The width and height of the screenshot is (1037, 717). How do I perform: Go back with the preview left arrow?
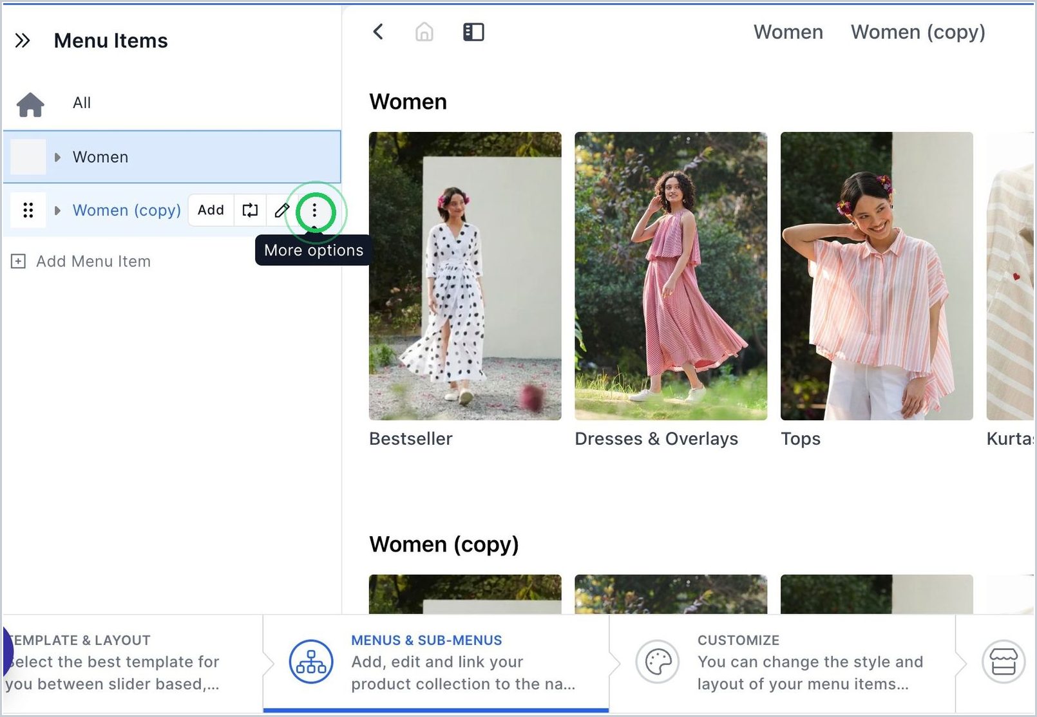coord(378,32)
